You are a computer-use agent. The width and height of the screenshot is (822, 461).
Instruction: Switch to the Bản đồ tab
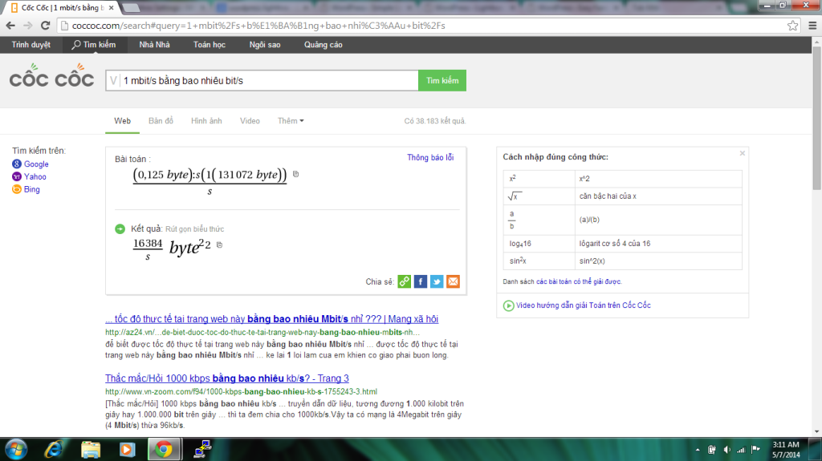(x=161, y=121)
